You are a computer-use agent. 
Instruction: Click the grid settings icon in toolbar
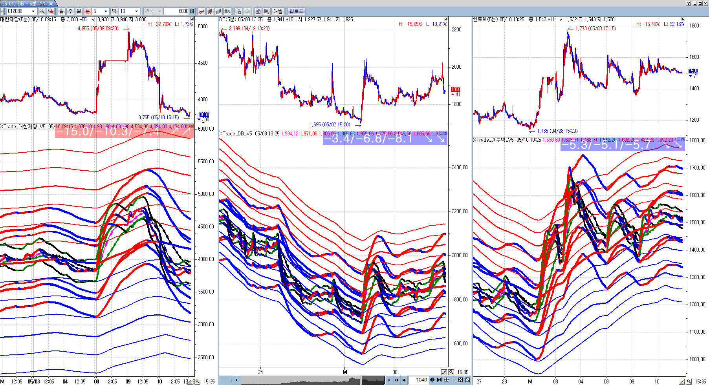point(267,11)
